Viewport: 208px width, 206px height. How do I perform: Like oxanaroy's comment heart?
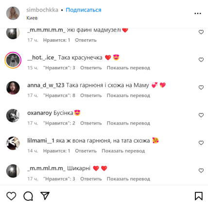point(201,115)
